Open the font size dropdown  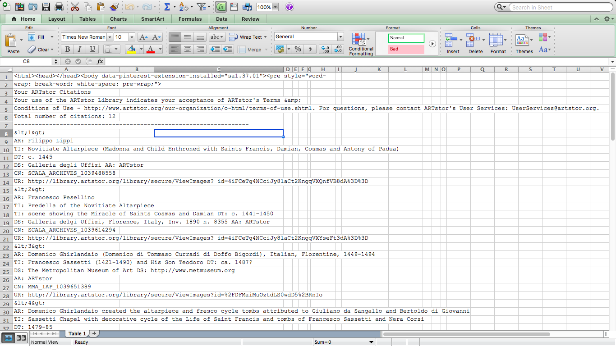pos(132,37)
